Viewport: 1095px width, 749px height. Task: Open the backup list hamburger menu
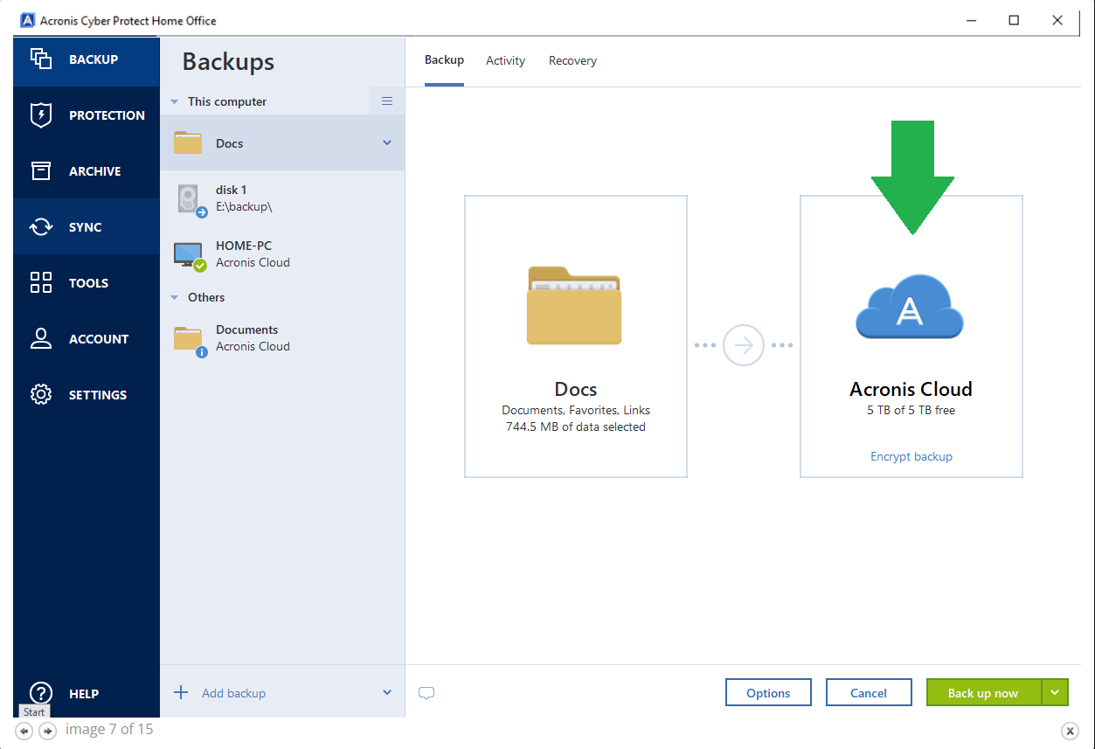click(x=387, y=101)
